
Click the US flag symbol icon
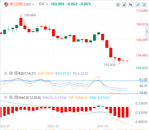(x=6, y=4)
